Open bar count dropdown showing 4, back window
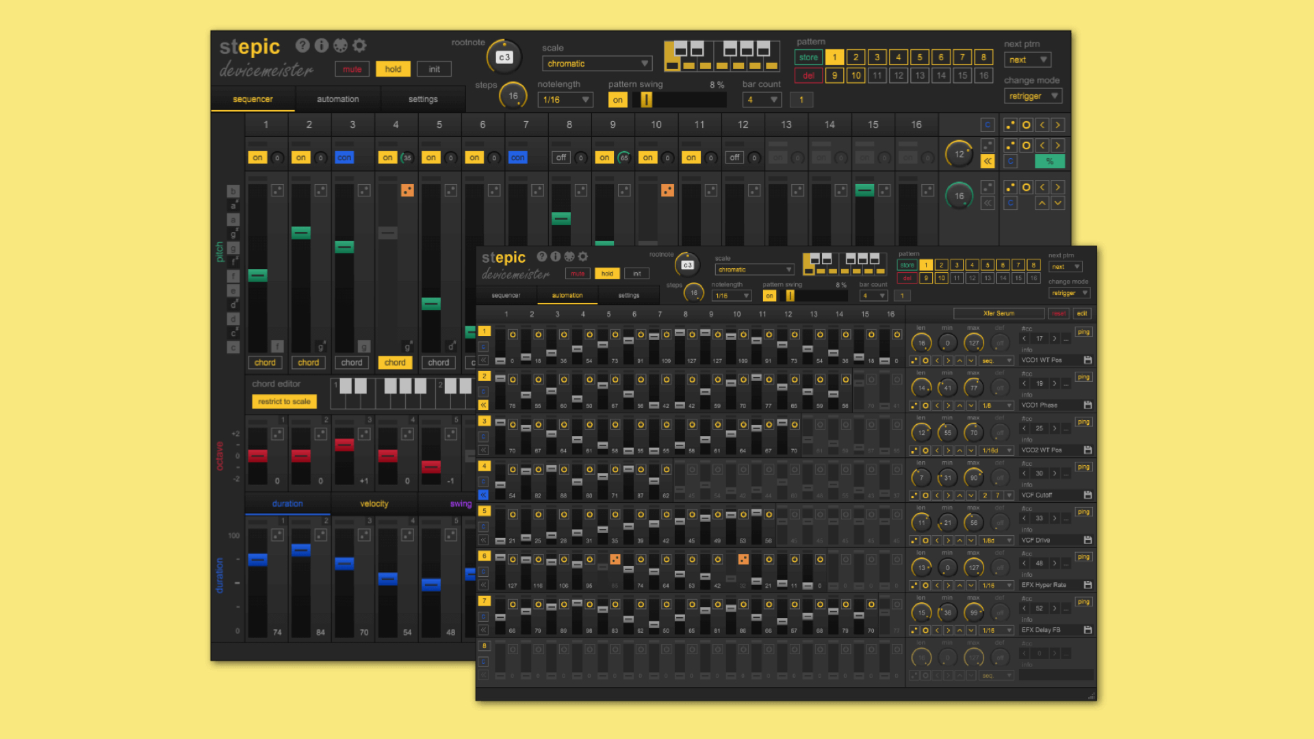 762,100
